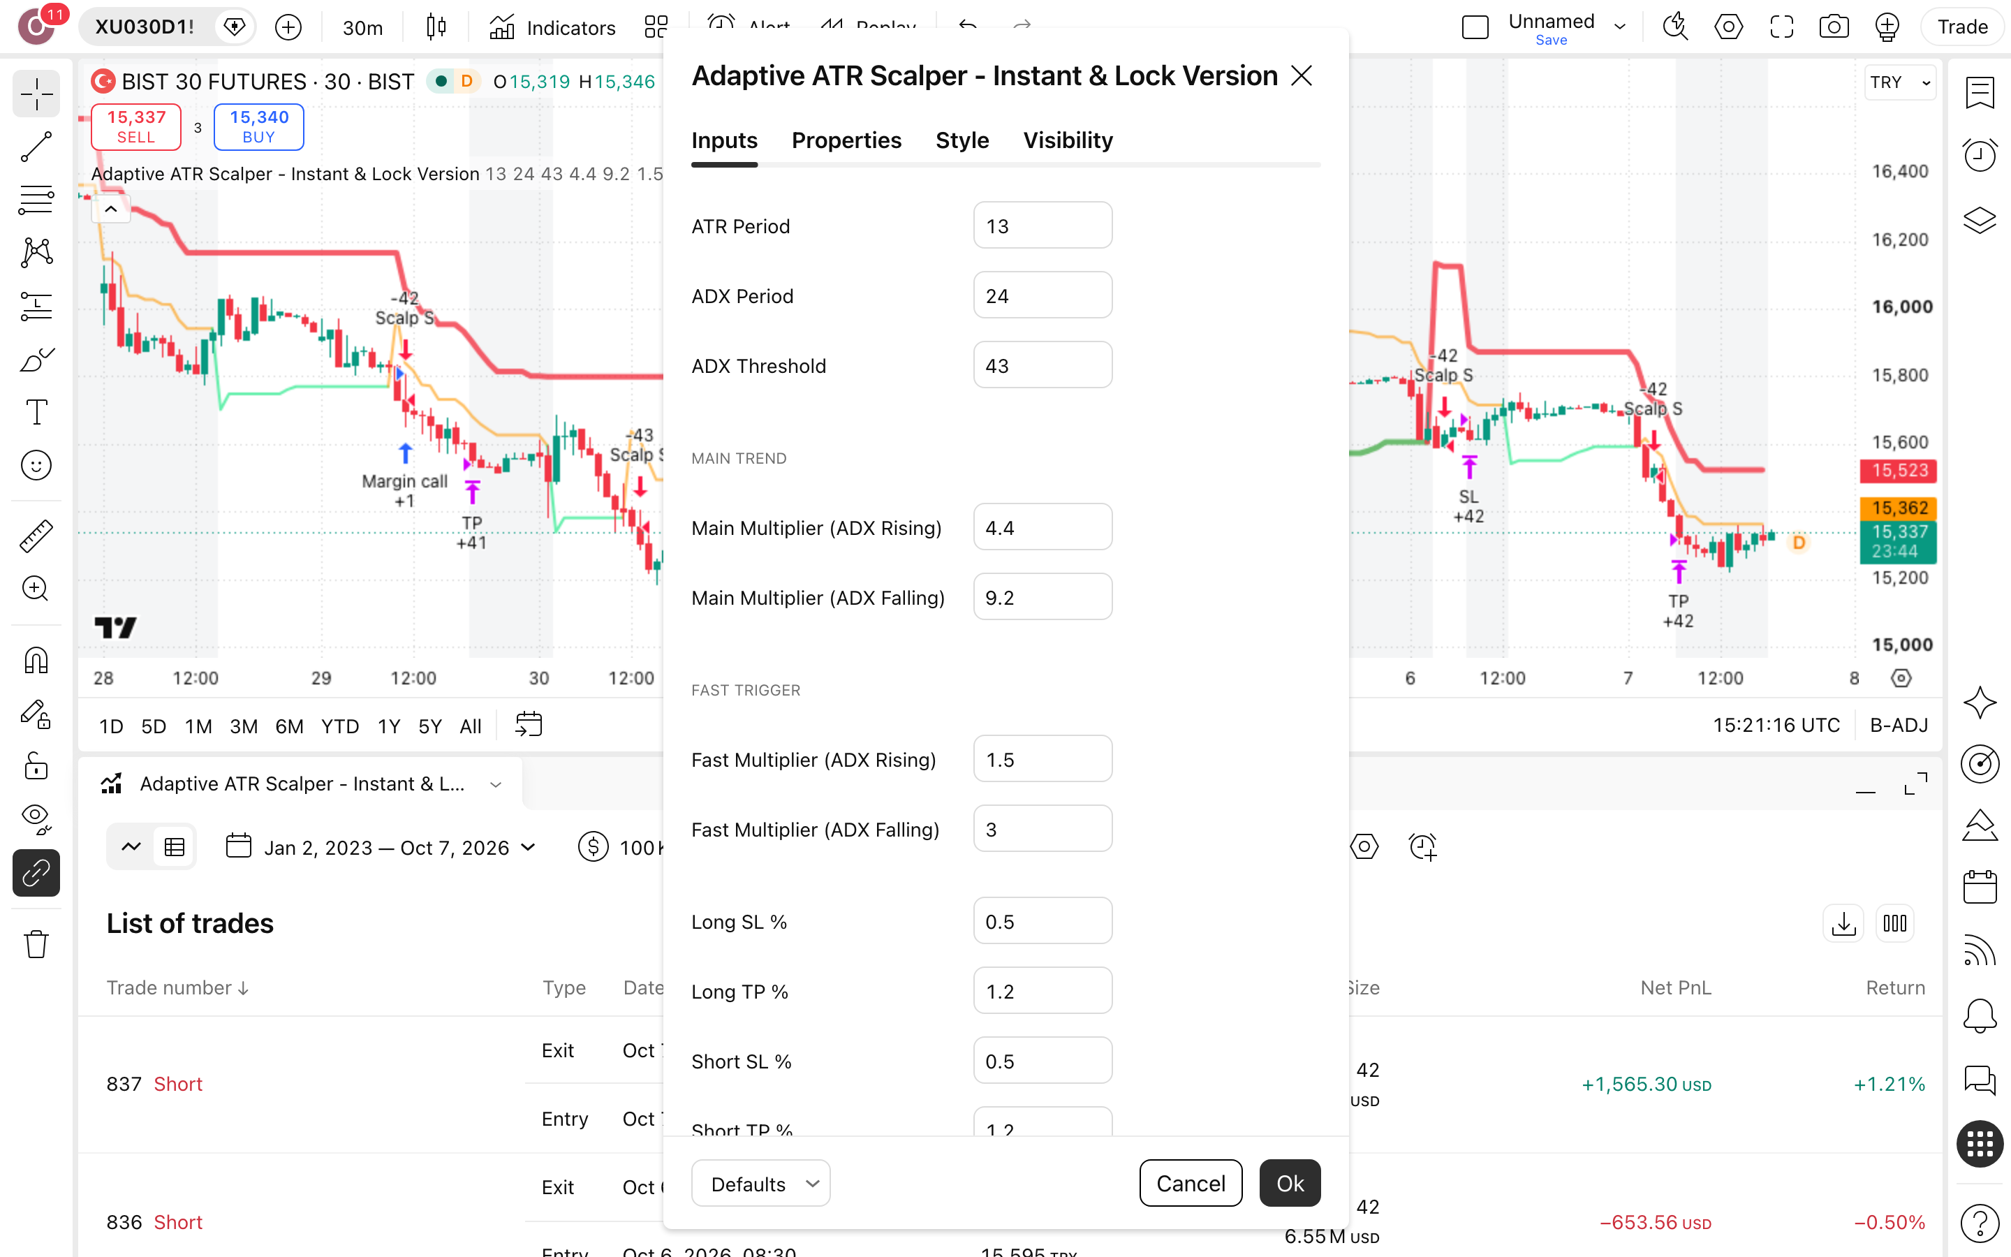This screenshot has height=1257, width=2011.
Task: Close the strategy settings dialog
Action: [x=1302, y=75]
